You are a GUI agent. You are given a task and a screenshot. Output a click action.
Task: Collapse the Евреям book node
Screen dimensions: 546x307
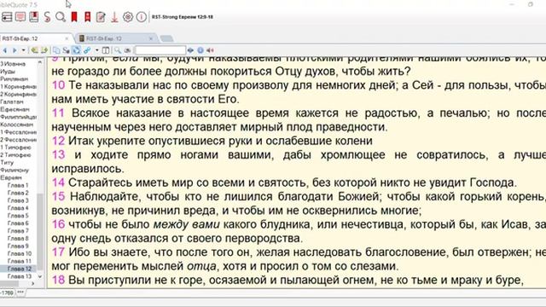pyautogui.click(x=11, y=177)
